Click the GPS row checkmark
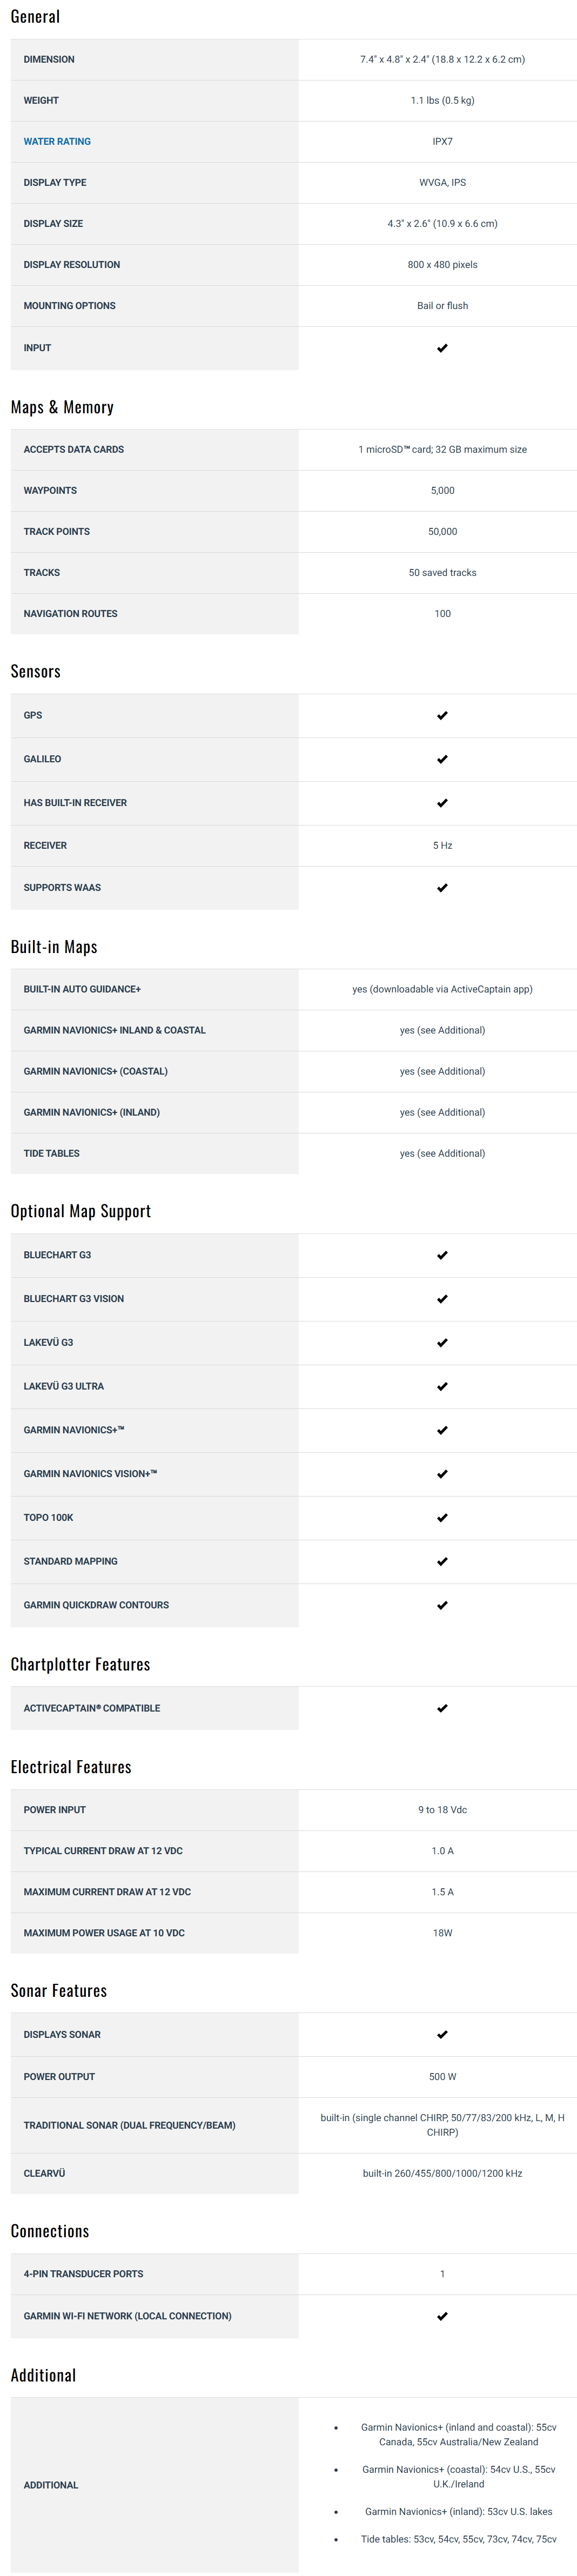 pos(442,716)
